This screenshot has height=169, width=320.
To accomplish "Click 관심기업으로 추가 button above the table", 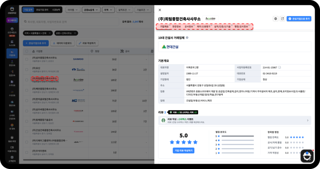I will pyautogui.click(x=36, y=43).
